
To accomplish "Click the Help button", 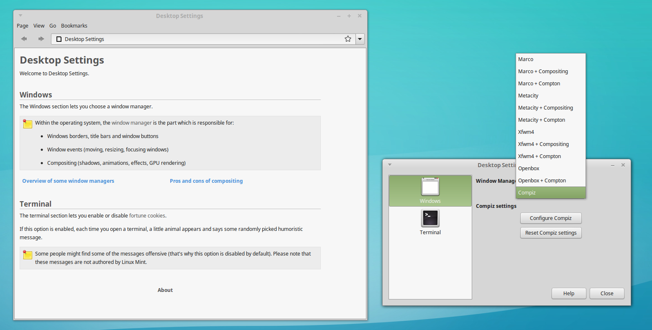I will [569, 294].
